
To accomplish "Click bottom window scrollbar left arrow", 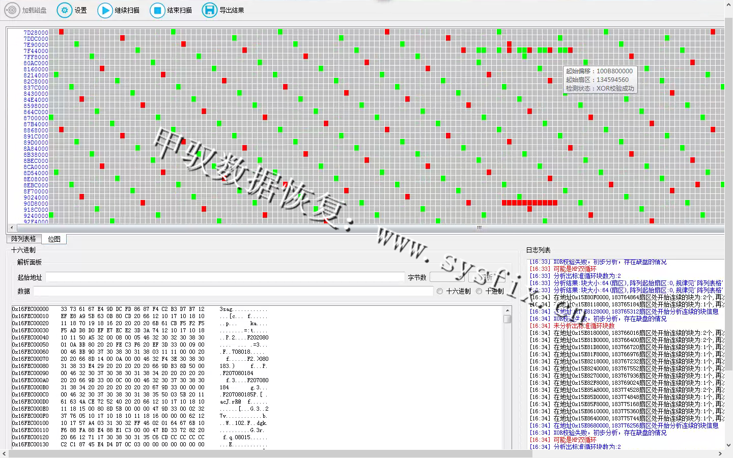I will coord(4,453).
